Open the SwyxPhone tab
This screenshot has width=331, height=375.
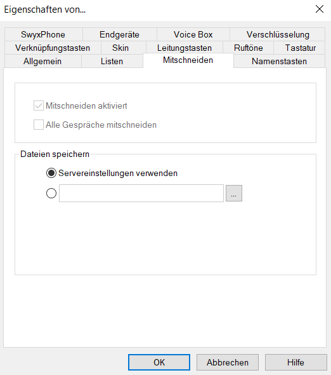[43, 34]
